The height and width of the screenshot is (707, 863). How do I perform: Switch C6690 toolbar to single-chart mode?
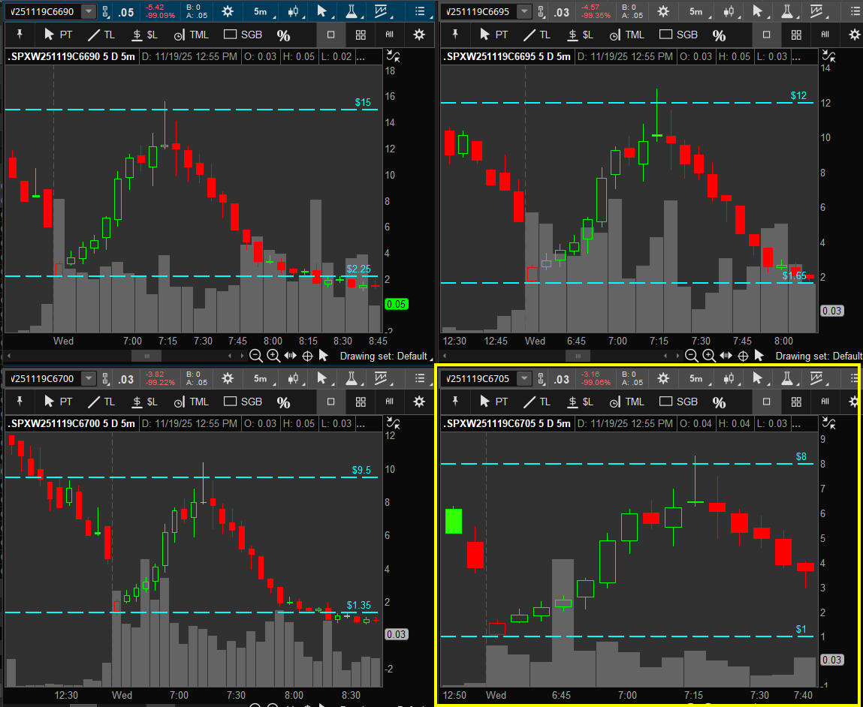point(330,35)
